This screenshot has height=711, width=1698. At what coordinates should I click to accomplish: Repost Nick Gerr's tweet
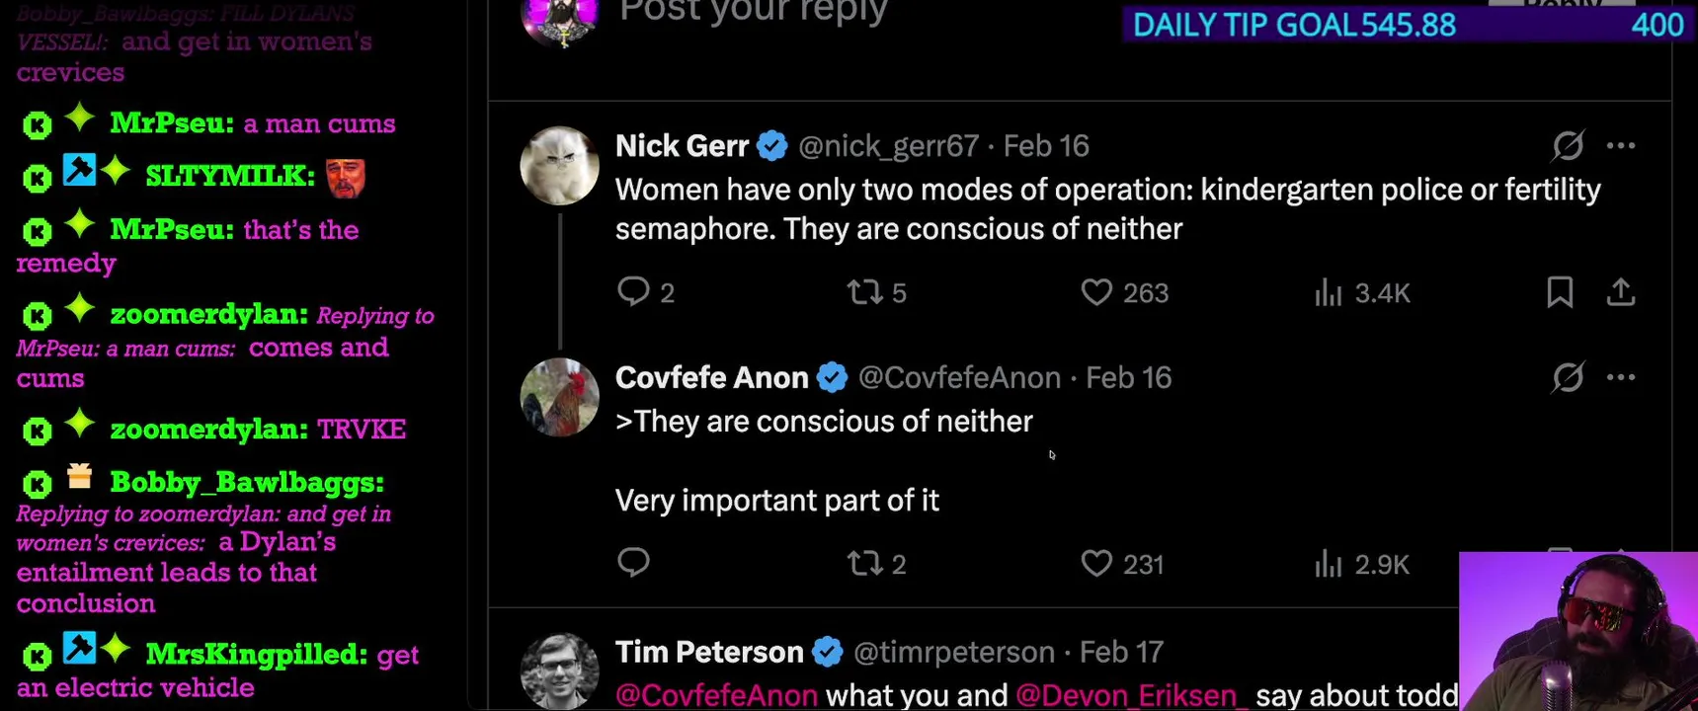(865, 292)
